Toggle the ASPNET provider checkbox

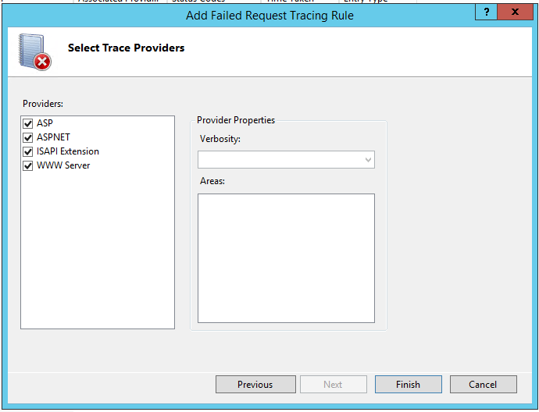(x=28, y=137)
